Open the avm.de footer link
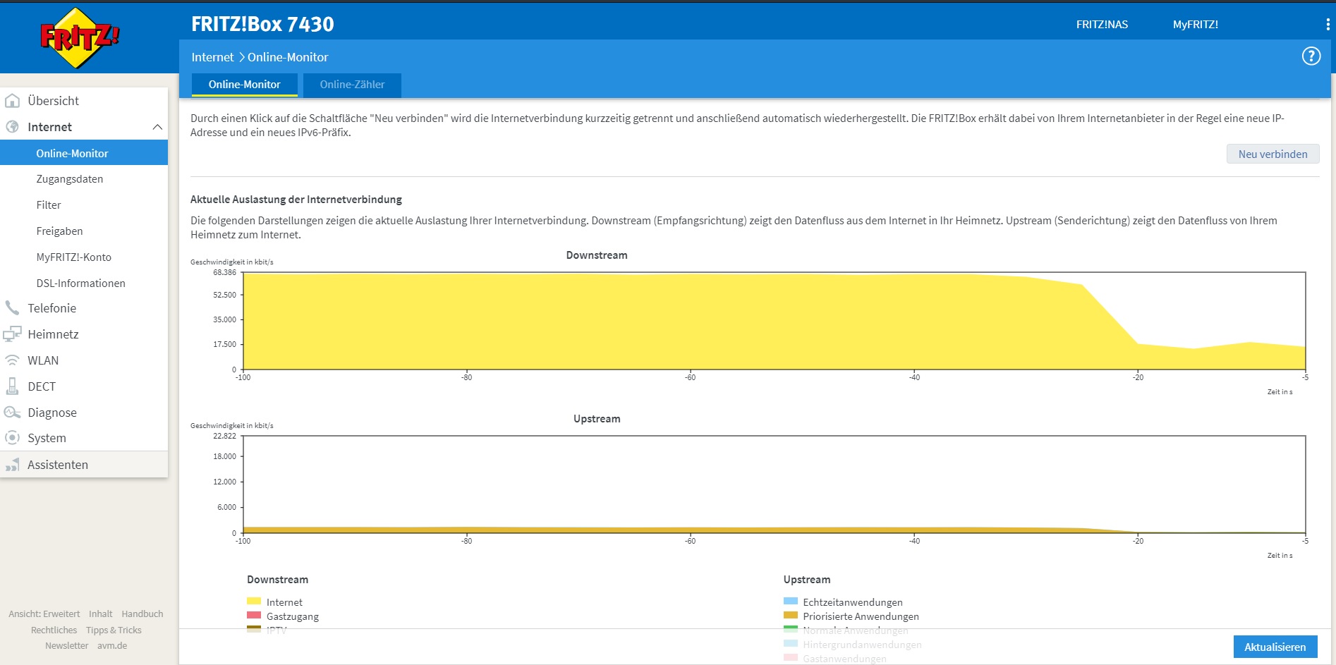 point(112,646)
